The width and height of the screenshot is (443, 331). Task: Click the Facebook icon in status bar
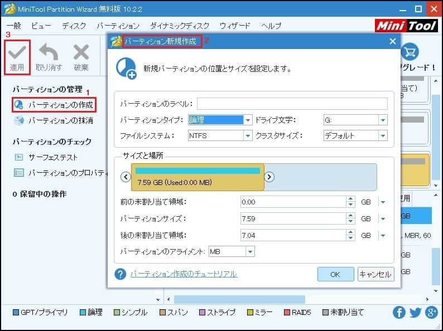tap(399, 312)
